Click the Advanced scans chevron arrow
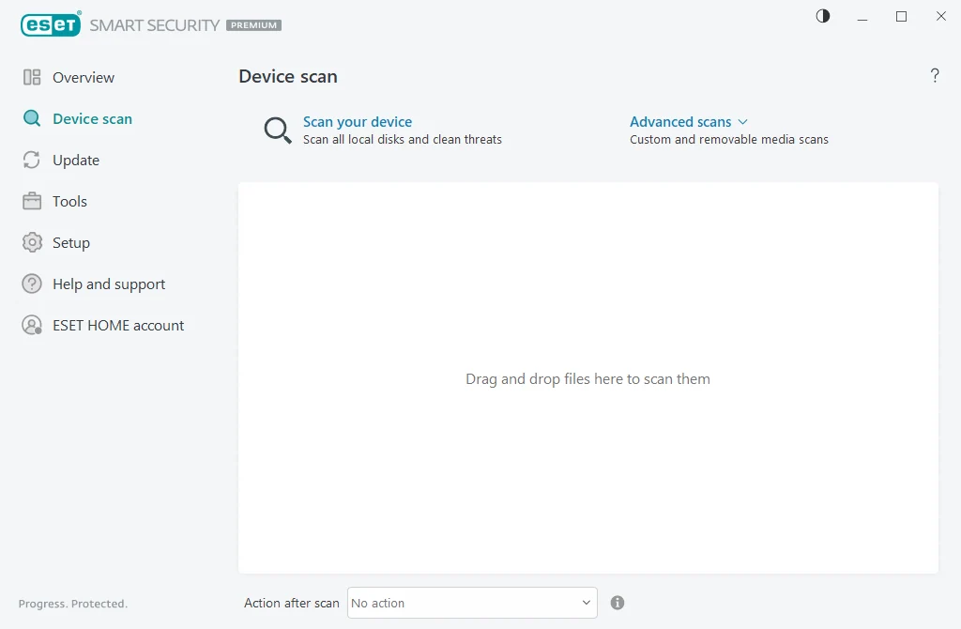Image resolution: width=961 pixels, height=629 pixels. click(x=743, y=122)
